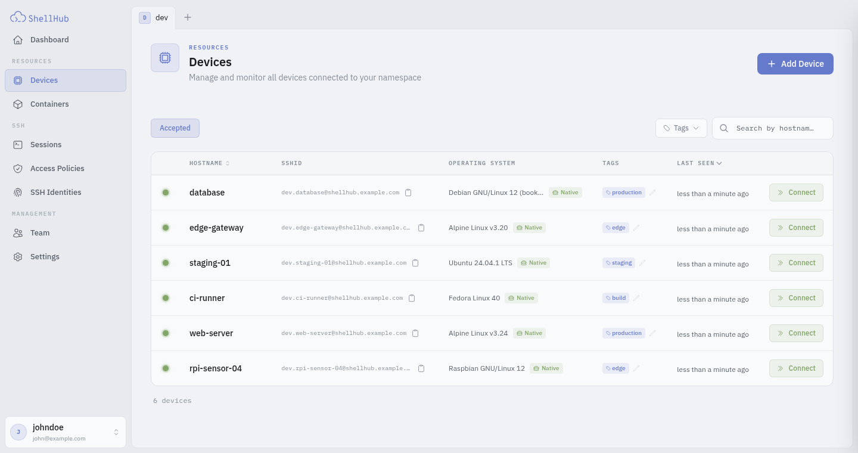Open Dashboard from the sidebar
The height and width of the screenshot is (453, 858).
pyautogui.click(x=66, y=40)
